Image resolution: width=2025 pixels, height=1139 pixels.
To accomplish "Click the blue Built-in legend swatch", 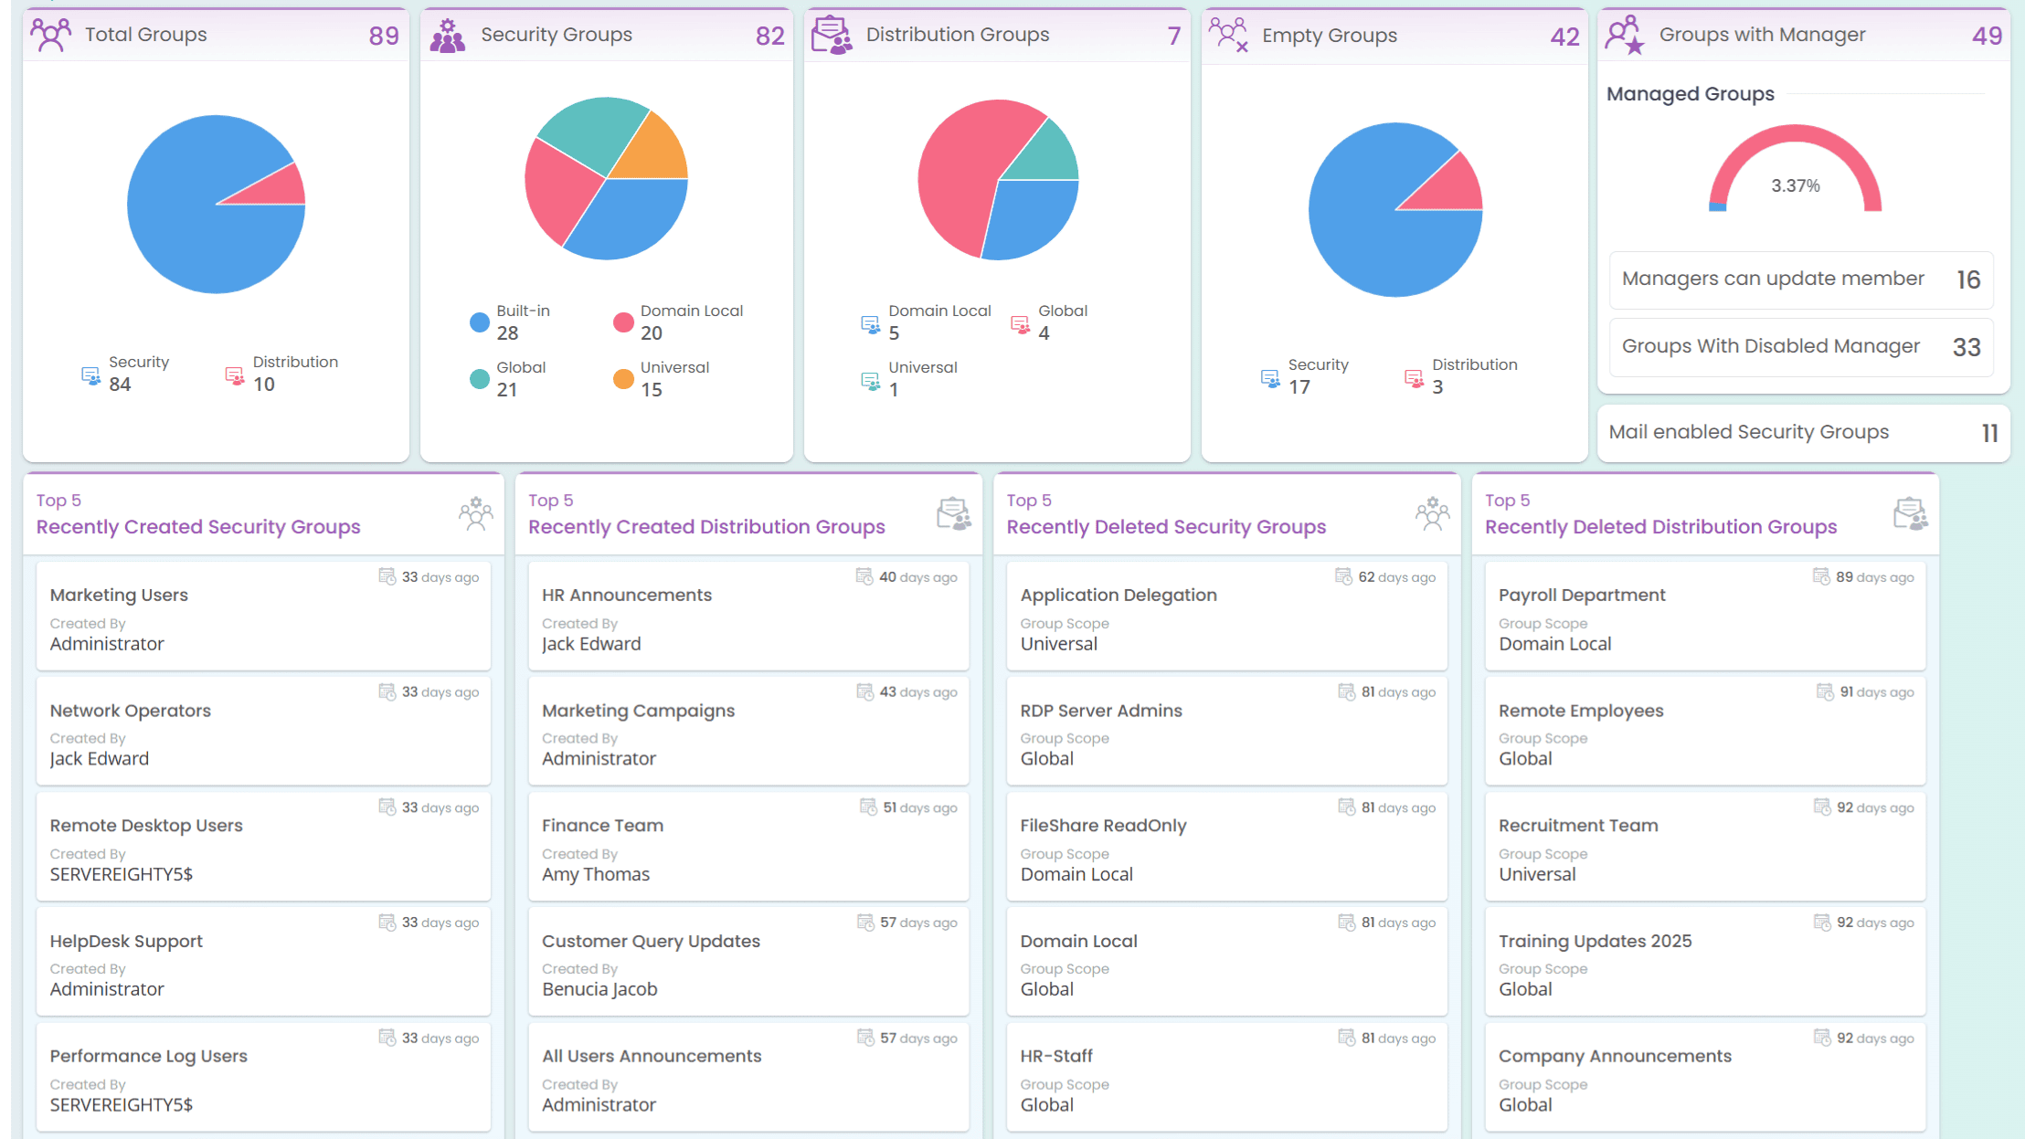I will (479, 322).
